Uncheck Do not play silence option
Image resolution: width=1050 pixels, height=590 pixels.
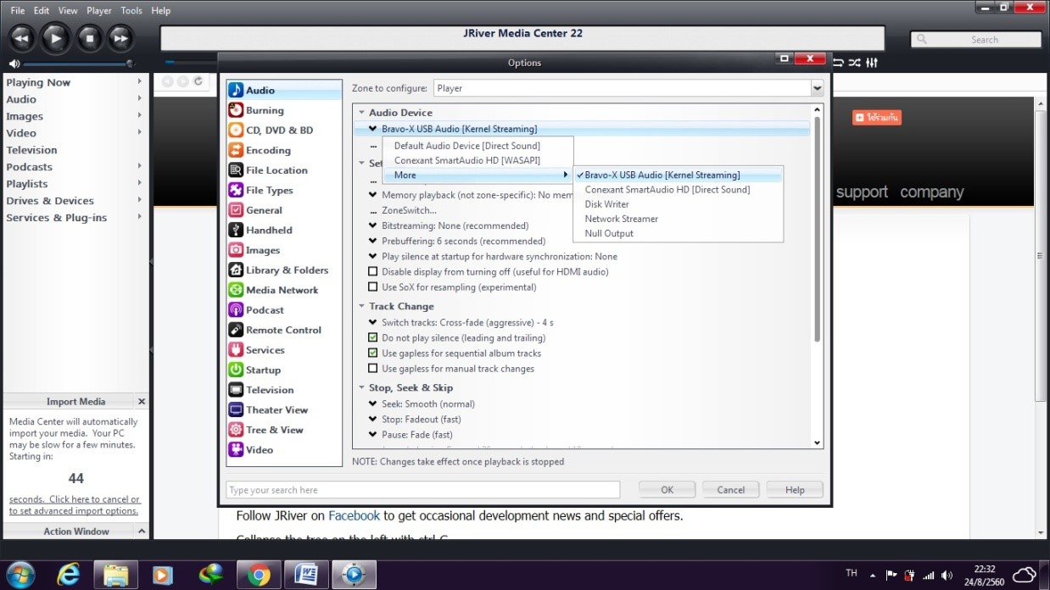(x=373, y=338)
